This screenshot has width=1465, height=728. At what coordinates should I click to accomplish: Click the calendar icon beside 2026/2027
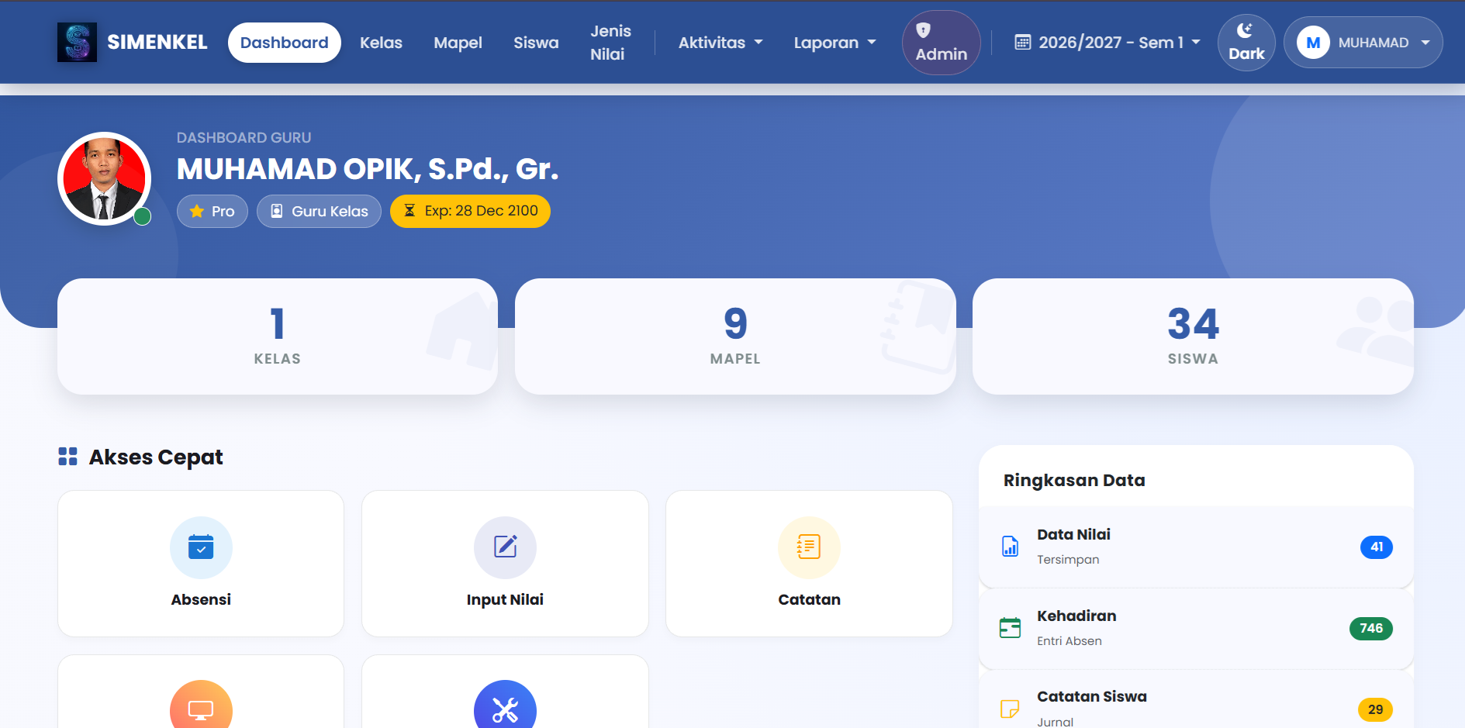1023,43
